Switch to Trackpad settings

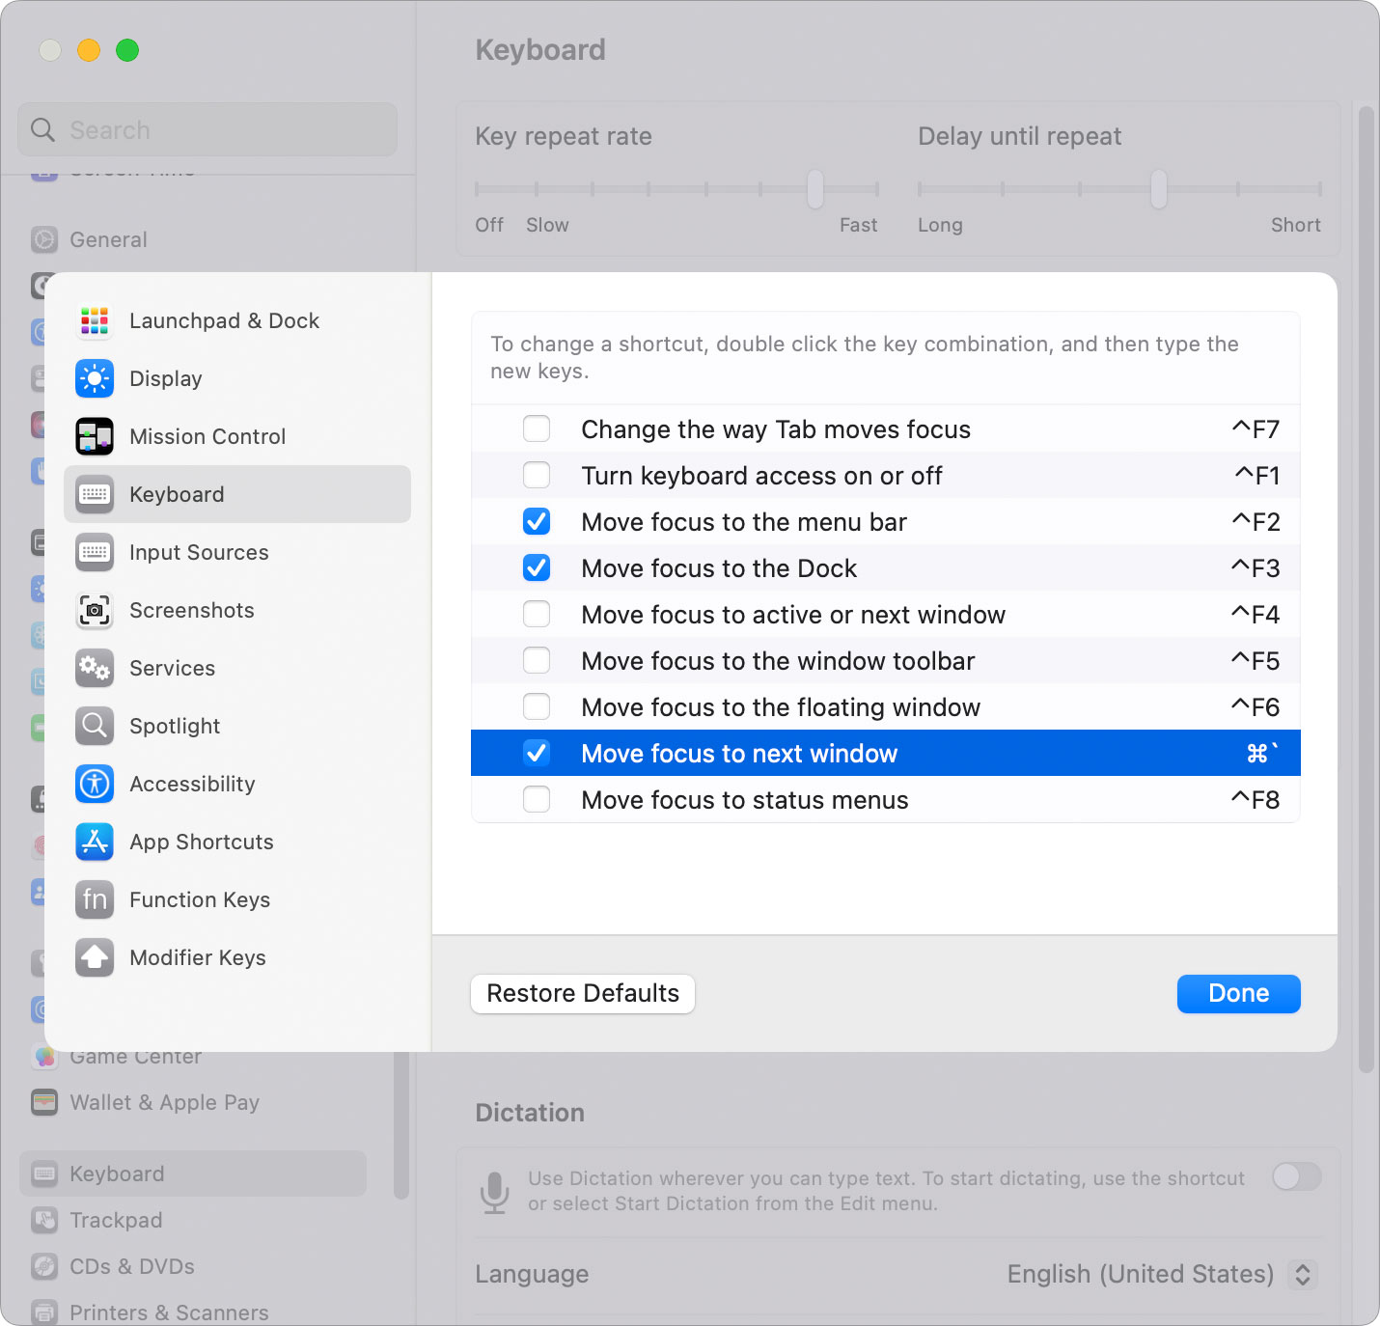tap(116, 1220)
